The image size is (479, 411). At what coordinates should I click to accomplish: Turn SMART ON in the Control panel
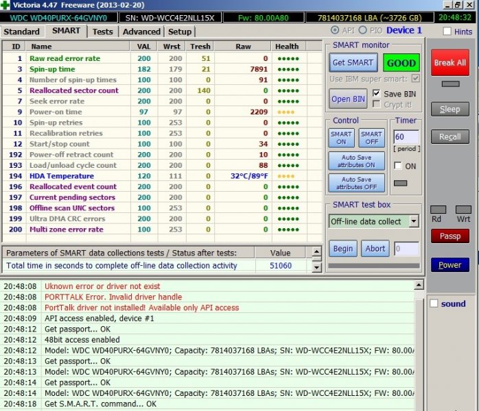tap(342, 138)
